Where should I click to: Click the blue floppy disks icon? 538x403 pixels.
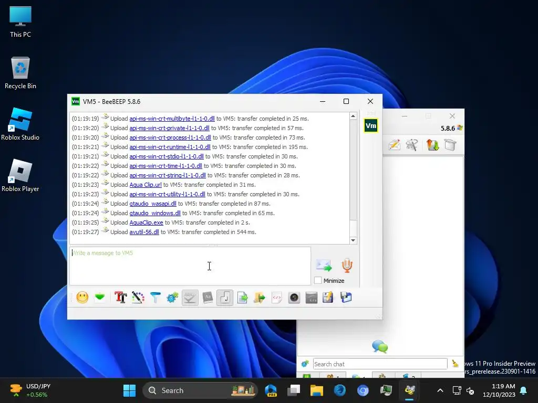point(346,298)
